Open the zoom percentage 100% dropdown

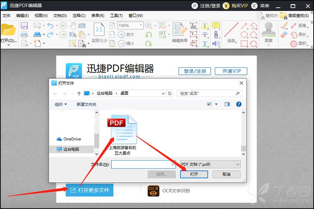141,25
